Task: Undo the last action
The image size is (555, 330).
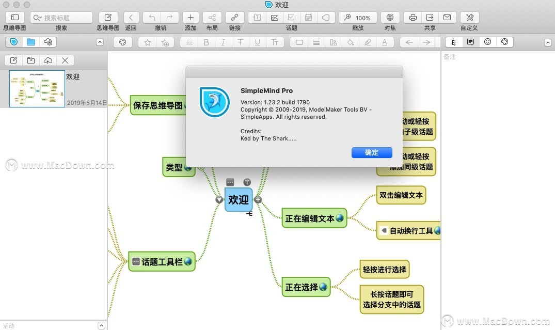Action: [152, 18]
